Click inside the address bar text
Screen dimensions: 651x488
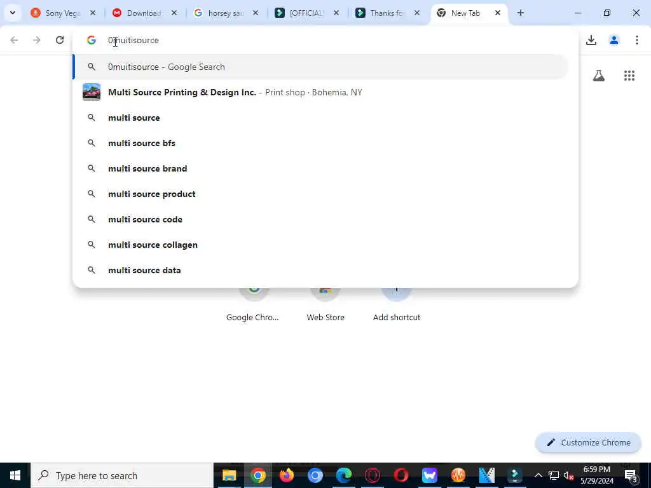click(134, 40)
